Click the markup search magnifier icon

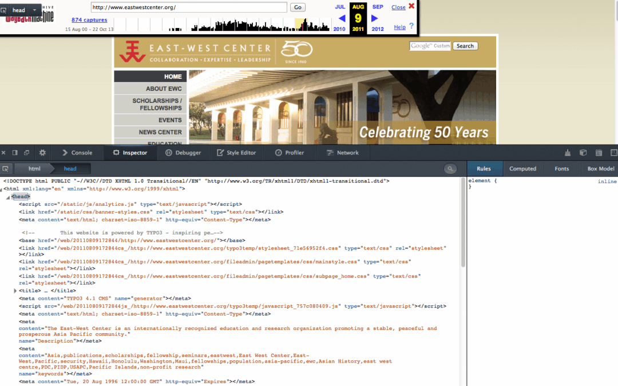tap(450, 169)
